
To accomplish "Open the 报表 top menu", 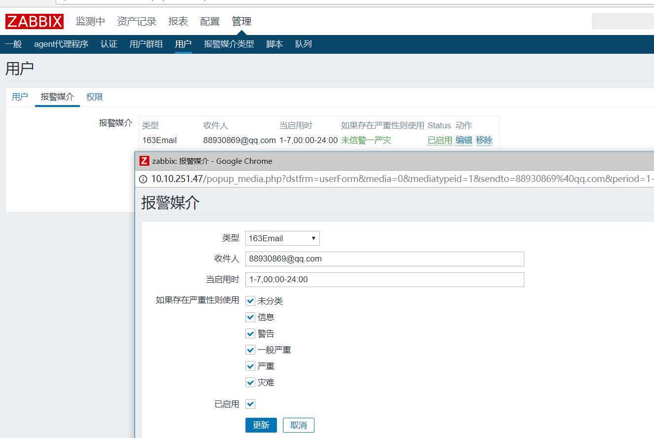I will point(178,21).
